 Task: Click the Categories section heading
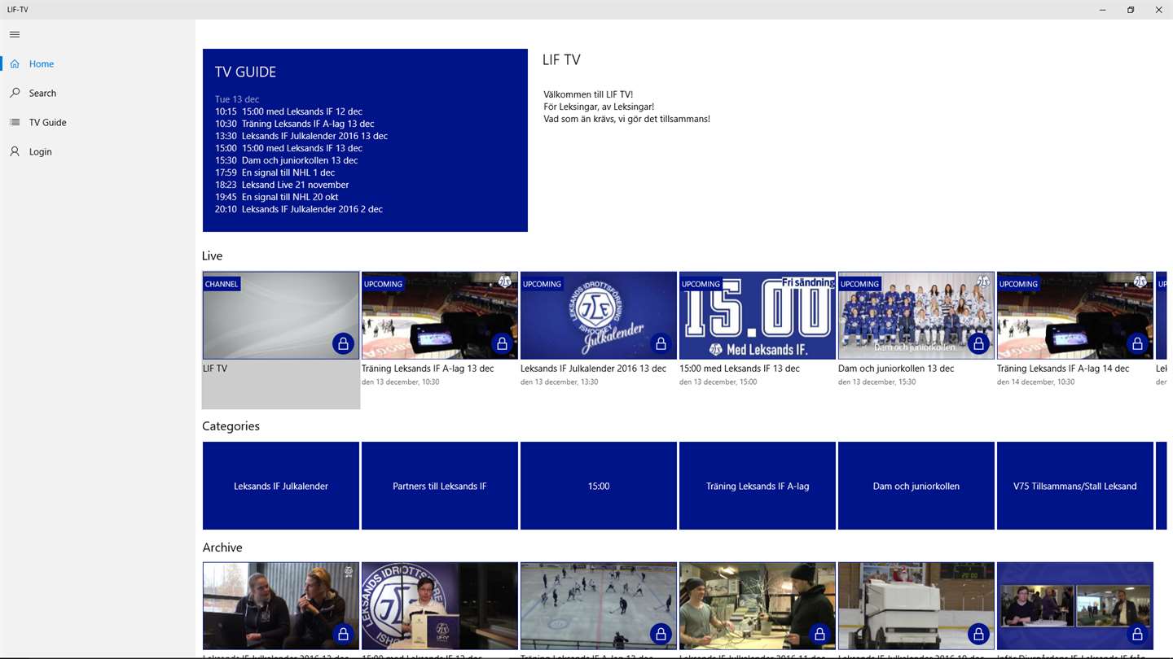pos(231,426)
